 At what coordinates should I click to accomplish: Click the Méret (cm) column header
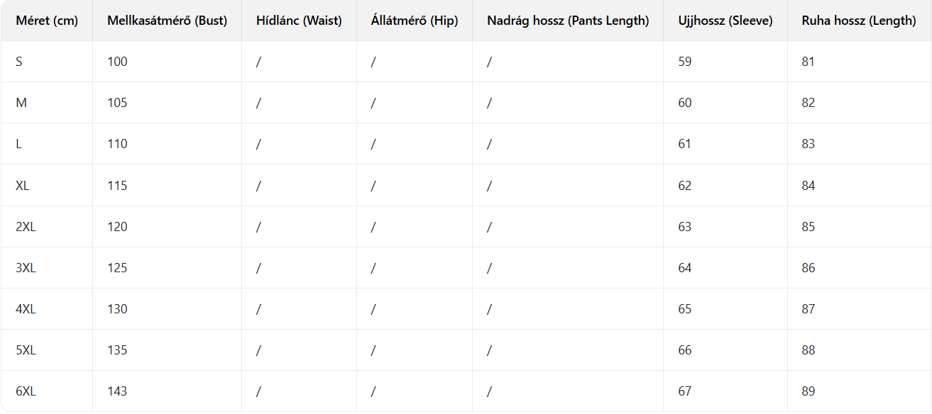(x=47, y=21)
